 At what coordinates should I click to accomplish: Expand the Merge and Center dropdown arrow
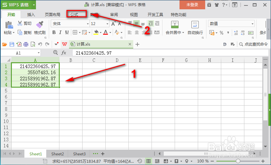183,33
